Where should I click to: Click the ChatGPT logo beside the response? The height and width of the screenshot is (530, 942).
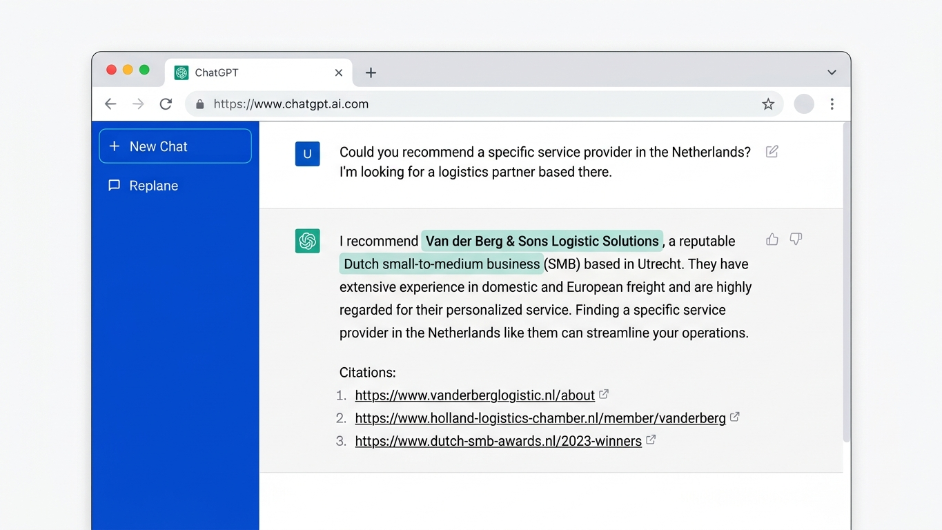coord(307,241)
